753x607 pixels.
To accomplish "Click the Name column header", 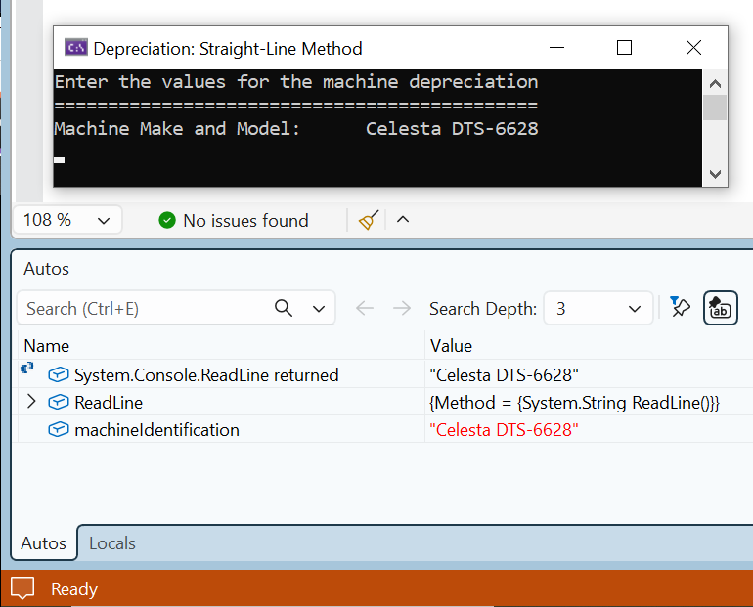I will tap(47, 345).
